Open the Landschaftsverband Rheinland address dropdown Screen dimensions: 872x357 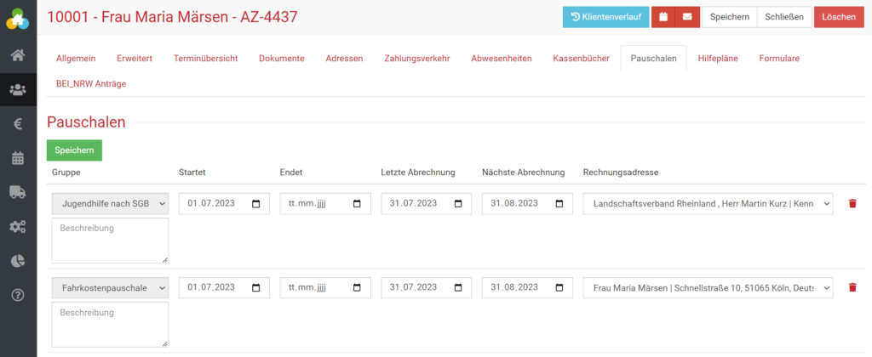click(x=708, y=204)
